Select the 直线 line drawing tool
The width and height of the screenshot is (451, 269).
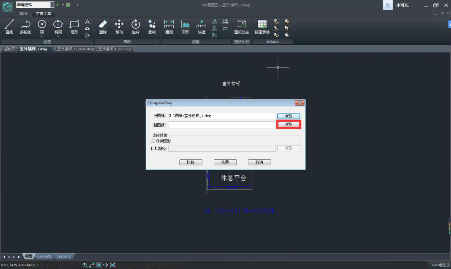click(9, 27)
